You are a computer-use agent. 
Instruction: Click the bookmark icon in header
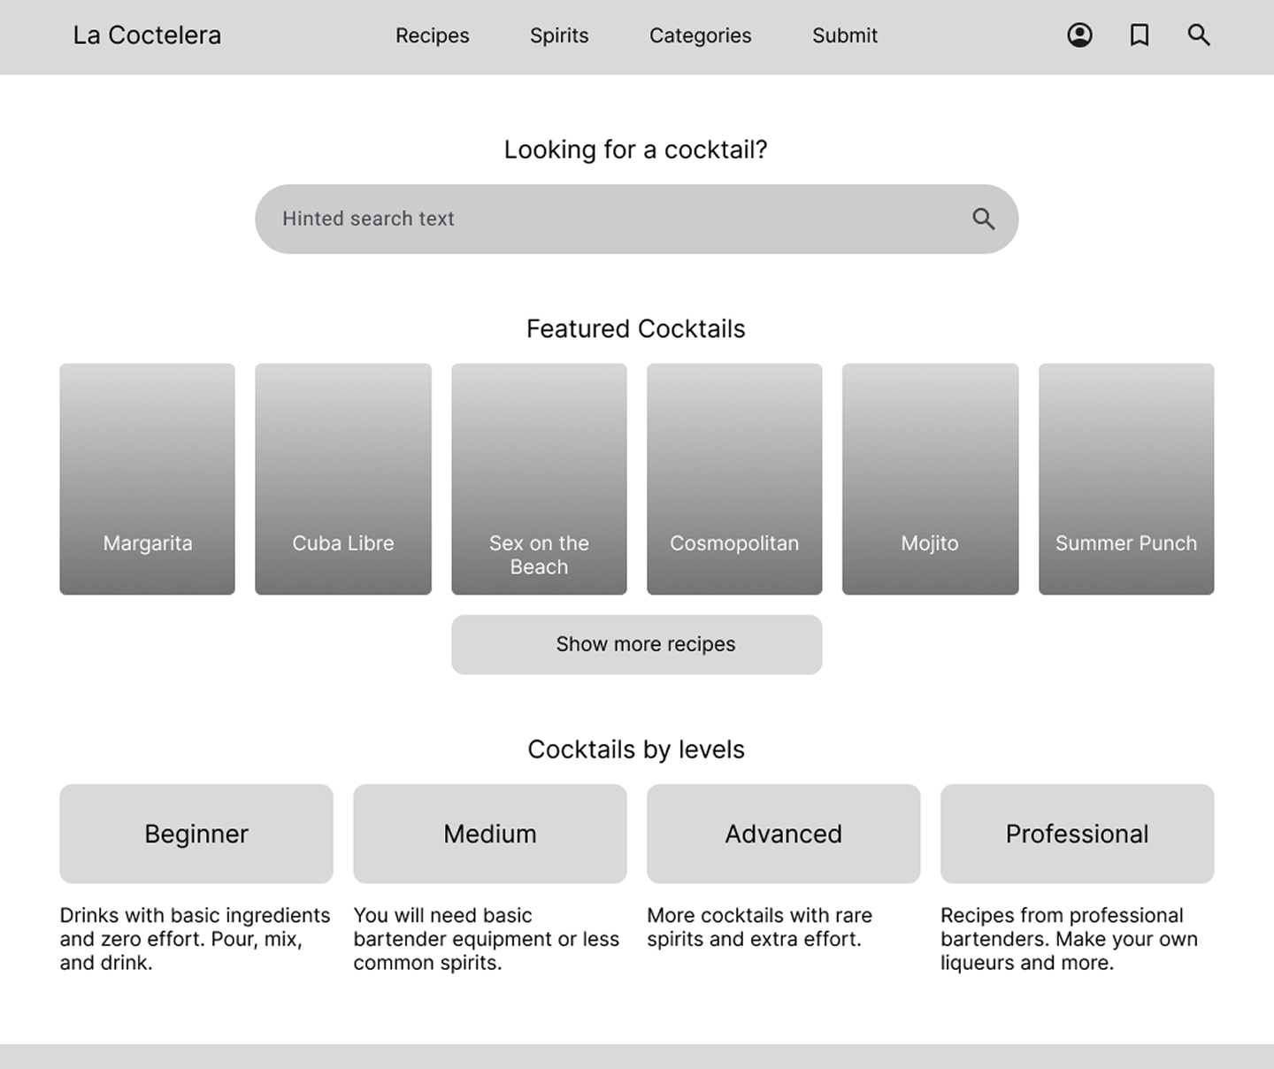(x=1140, y=35)
